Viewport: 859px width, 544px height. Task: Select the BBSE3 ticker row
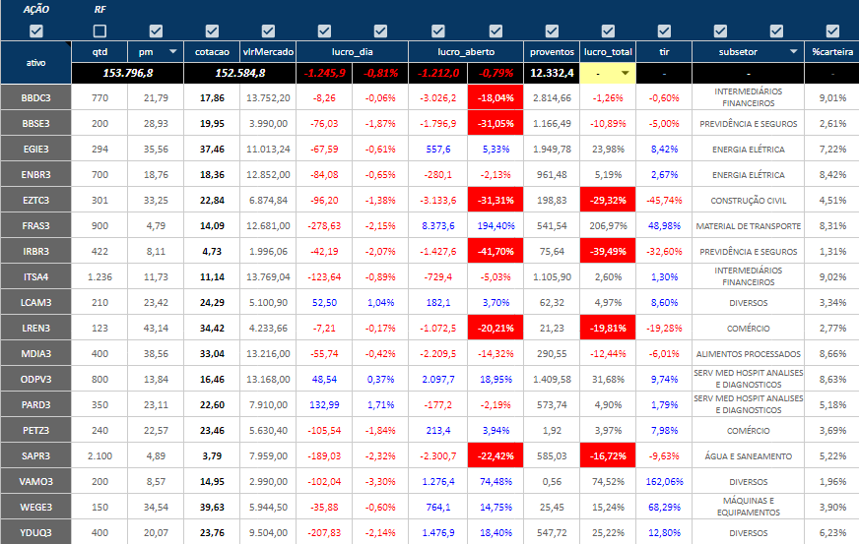point(36,124)
